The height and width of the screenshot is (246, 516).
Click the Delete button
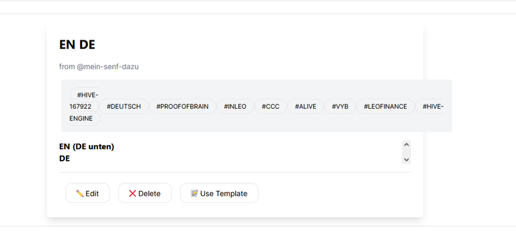[x=145, y=193]
